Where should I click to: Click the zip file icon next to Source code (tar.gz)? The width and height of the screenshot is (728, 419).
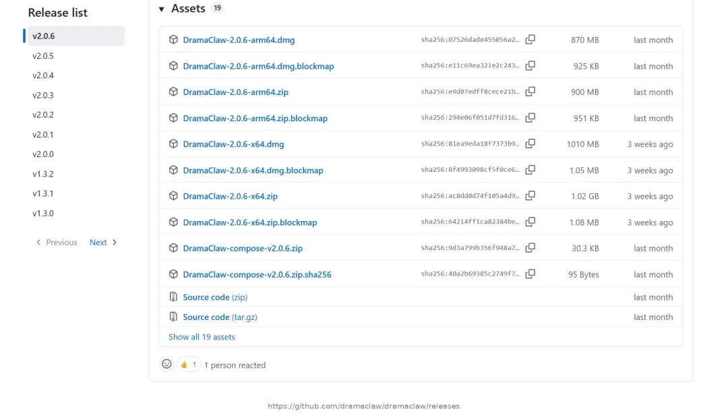173,317
